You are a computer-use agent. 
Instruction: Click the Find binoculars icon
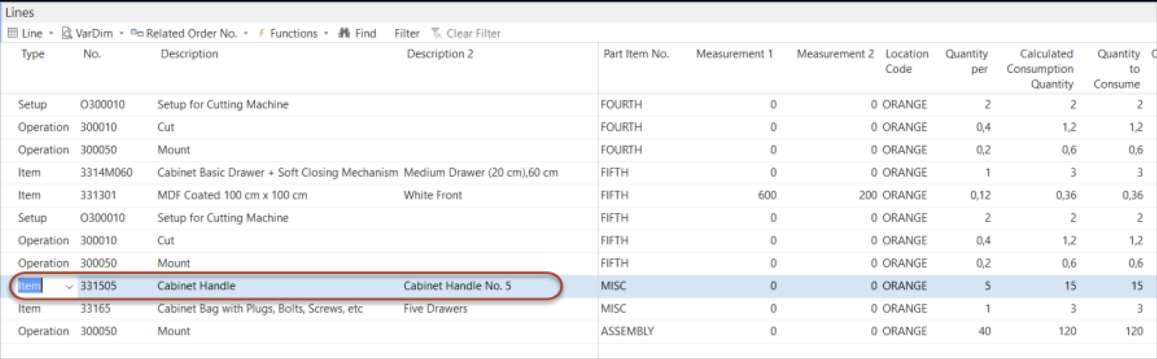(x=344, y=33)
